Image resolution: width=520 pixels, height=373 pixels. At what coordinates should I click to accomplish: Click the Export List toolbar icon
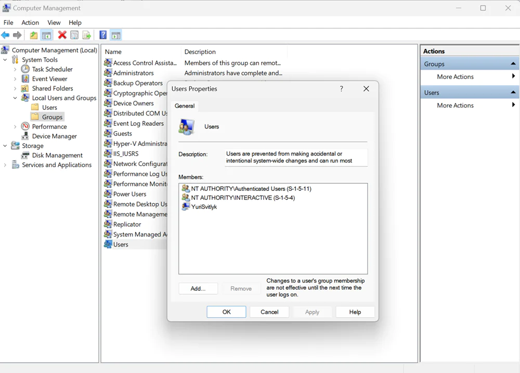[x=86, y=35]
